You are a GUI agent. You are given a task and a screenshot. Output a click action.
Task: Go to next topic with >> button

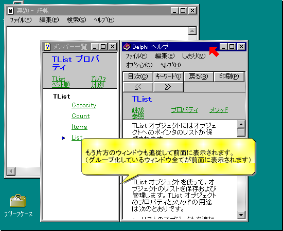[168, 87]
